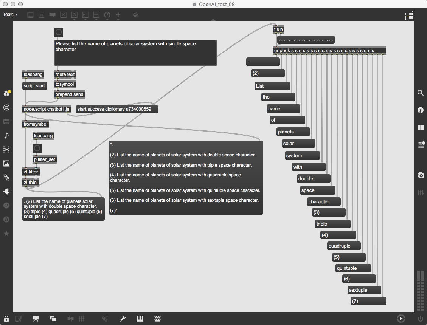Open the mixer parameters icon in right sidebar
This screenshot has width=427, height=325.
point(421,192)
